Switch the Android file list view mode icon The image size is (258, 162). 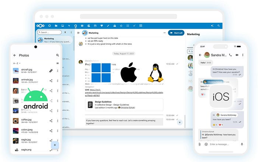point(57,63)
